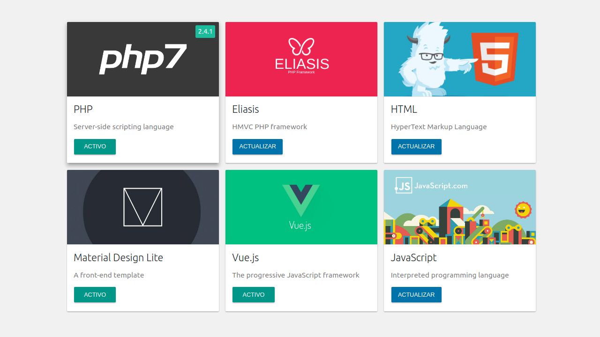Open the Vue.js card title

coord(246,257)
